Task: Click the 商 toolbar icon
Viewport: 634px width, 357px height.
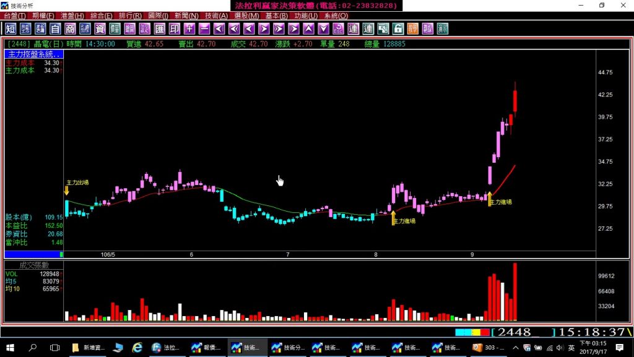Action: click(x=71, y=28)
